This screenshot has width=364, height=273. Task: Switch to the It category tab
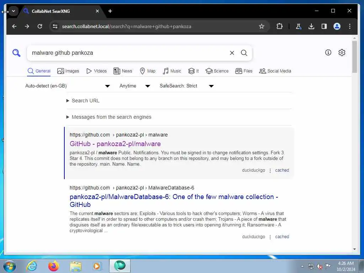tap(193, 71)
